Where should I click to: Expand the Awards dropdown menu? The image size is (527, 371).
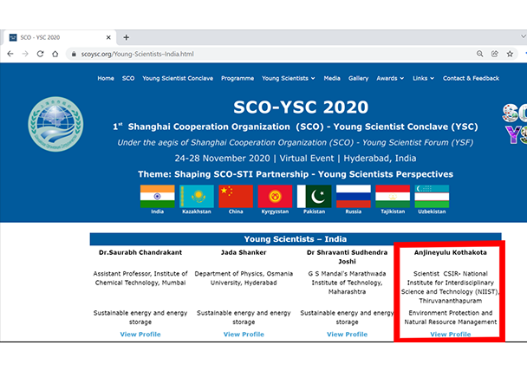(390, 78)
